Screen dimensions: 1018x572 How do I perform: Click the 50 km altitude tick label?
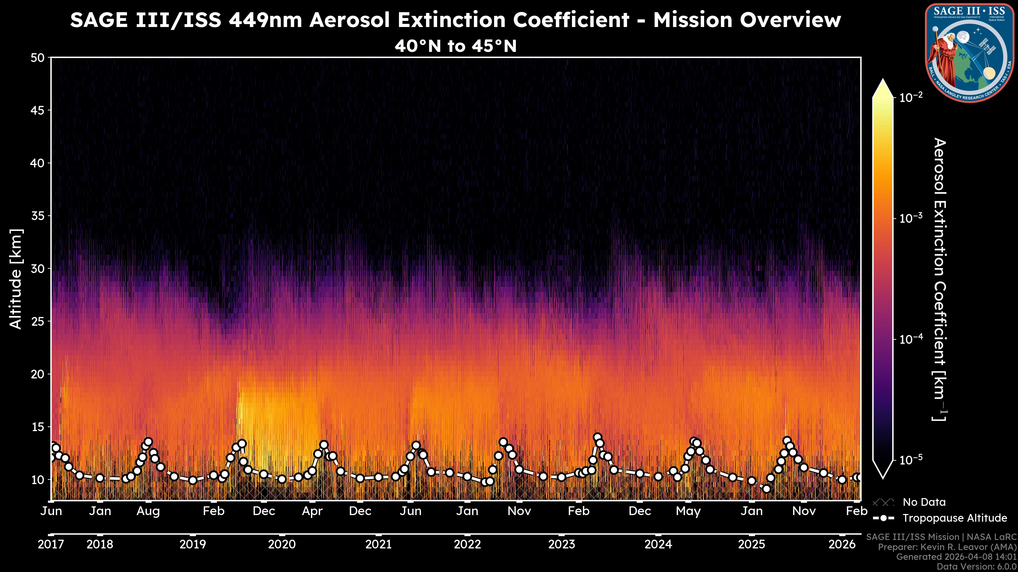(38, 58)
